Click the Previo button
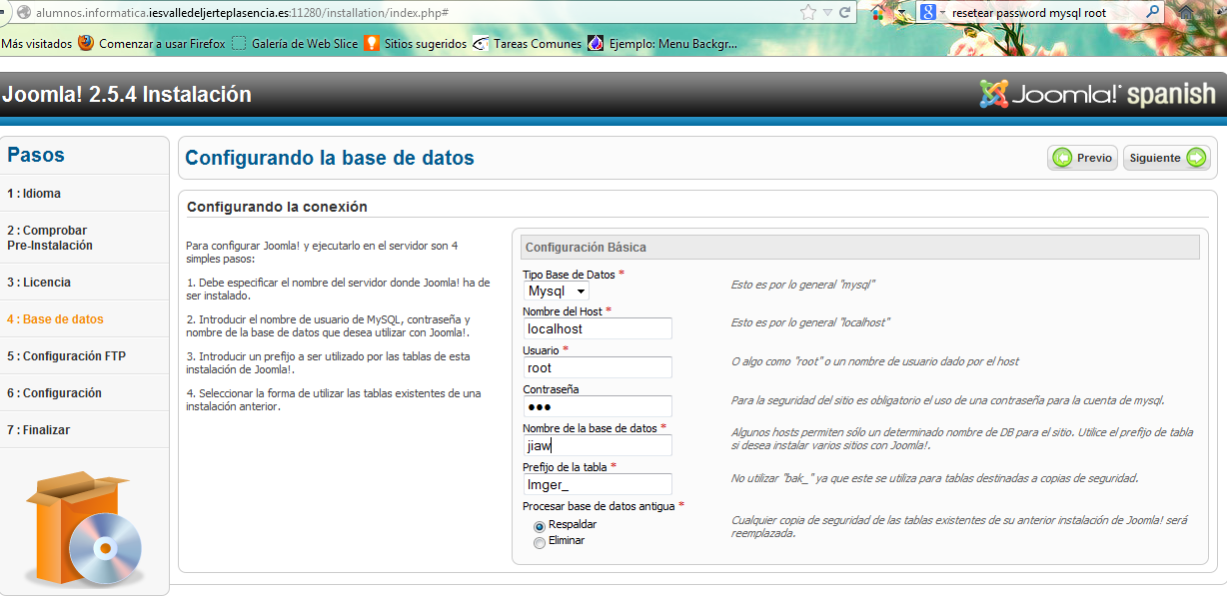This screenshot has height=597, width=1227. pos(1082,158)
